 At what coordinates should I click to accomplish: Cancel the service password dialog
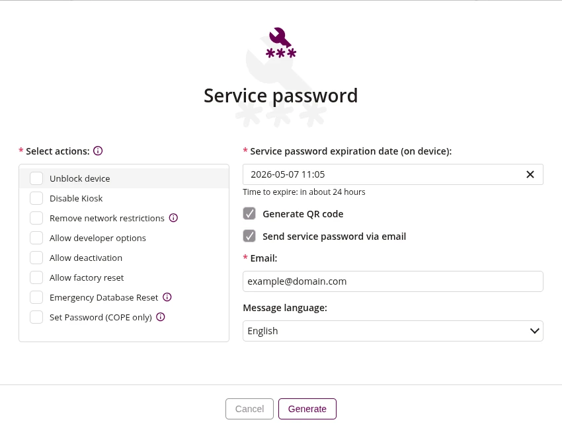pos(249,409)
